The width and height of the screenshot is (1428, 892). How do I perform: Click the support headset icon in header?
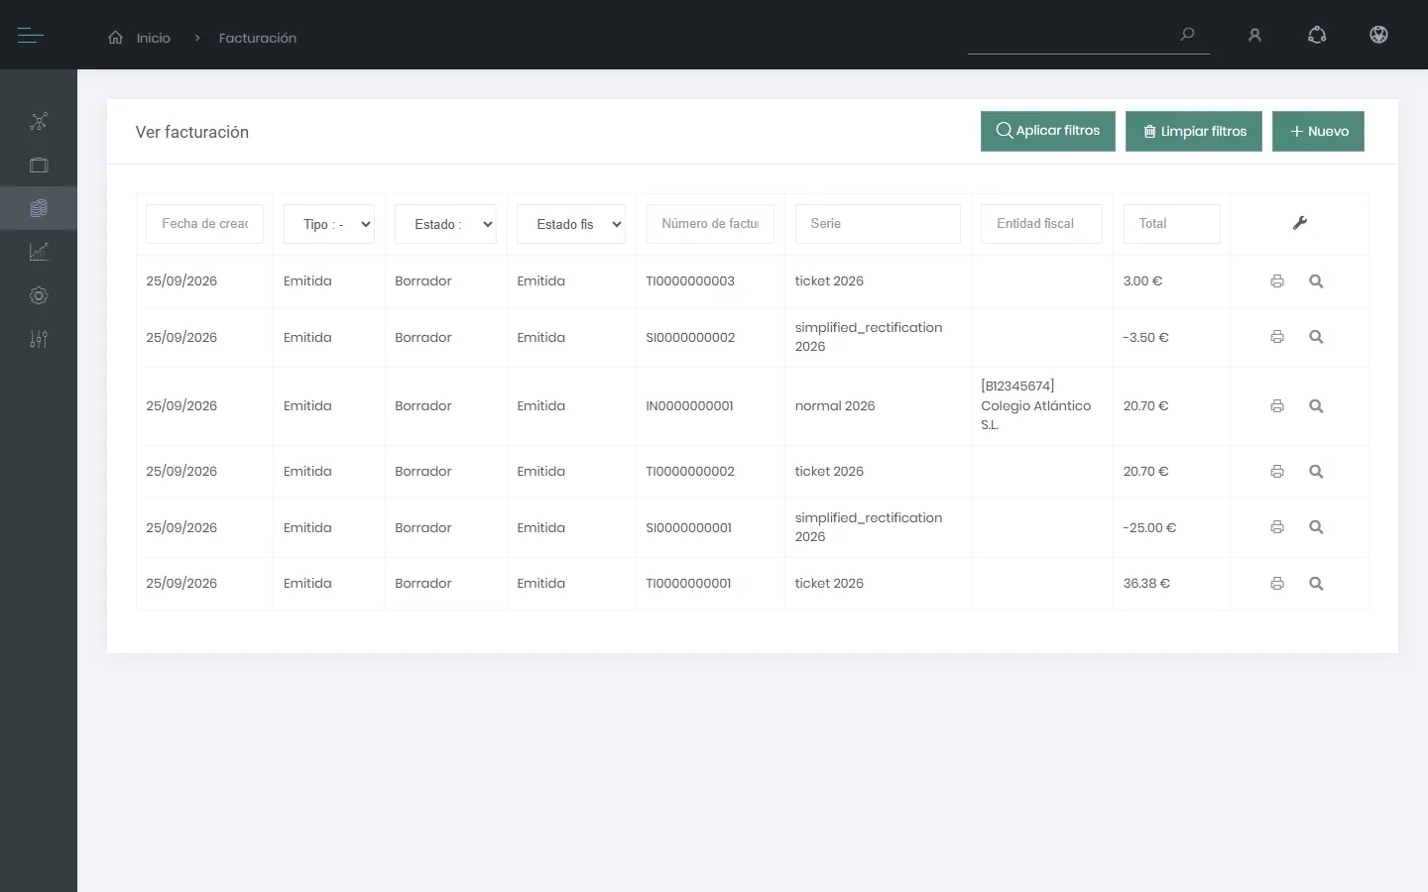[x=1317, y=36]
